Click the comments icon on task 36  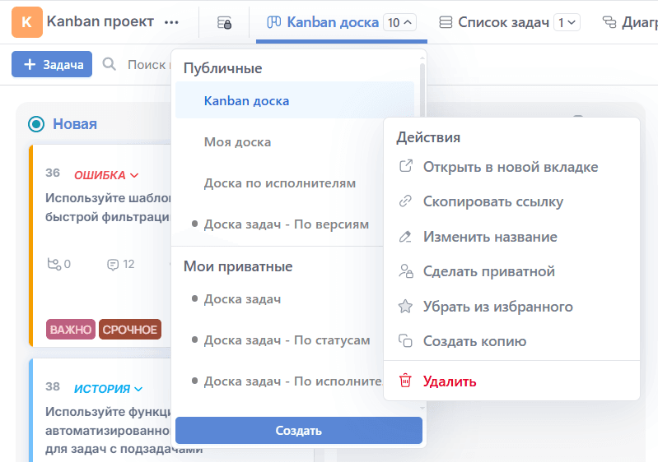(113, 264)
